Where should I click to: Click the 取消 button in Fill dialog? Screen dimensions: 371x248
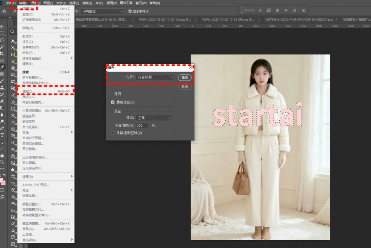[x=185, y=87]
